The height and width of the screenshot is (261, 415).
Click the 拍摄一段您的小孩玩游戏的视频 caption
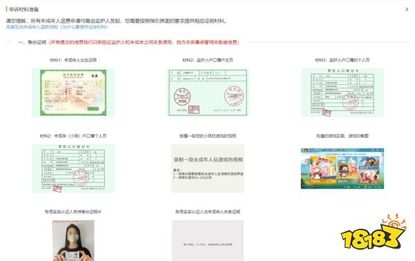(207, 136)
